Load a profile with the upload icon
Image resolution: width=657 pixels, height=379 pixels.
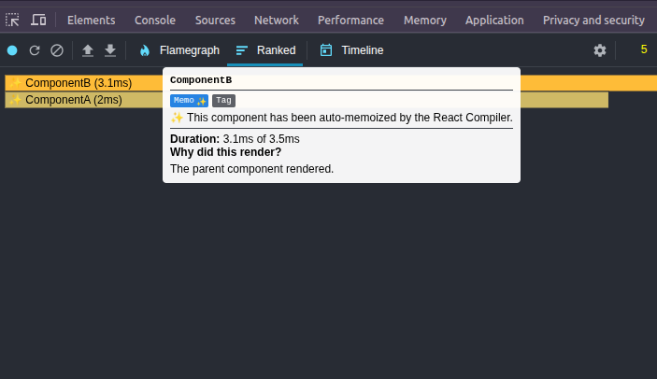tap(88, 50)
